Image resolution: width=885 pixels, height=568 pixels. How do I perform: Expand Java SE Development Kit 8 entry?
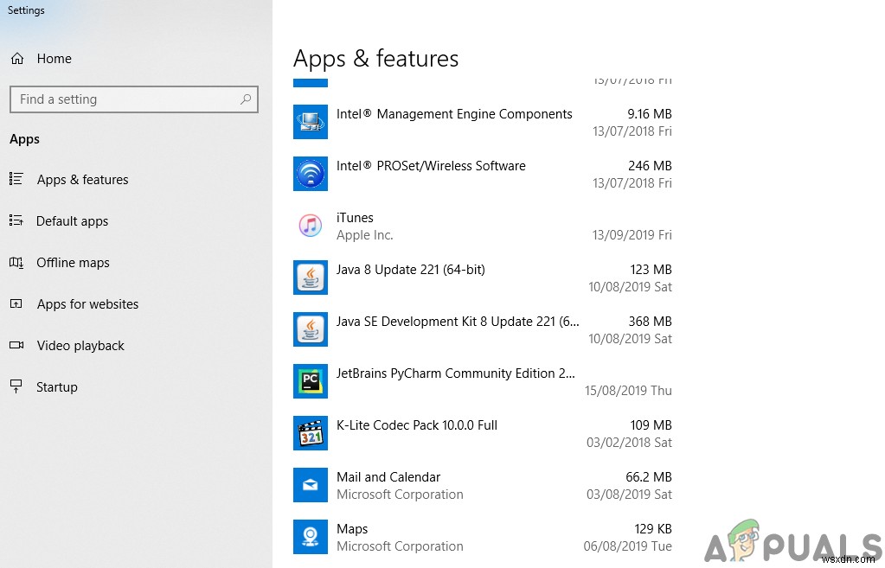click(458, 329)
